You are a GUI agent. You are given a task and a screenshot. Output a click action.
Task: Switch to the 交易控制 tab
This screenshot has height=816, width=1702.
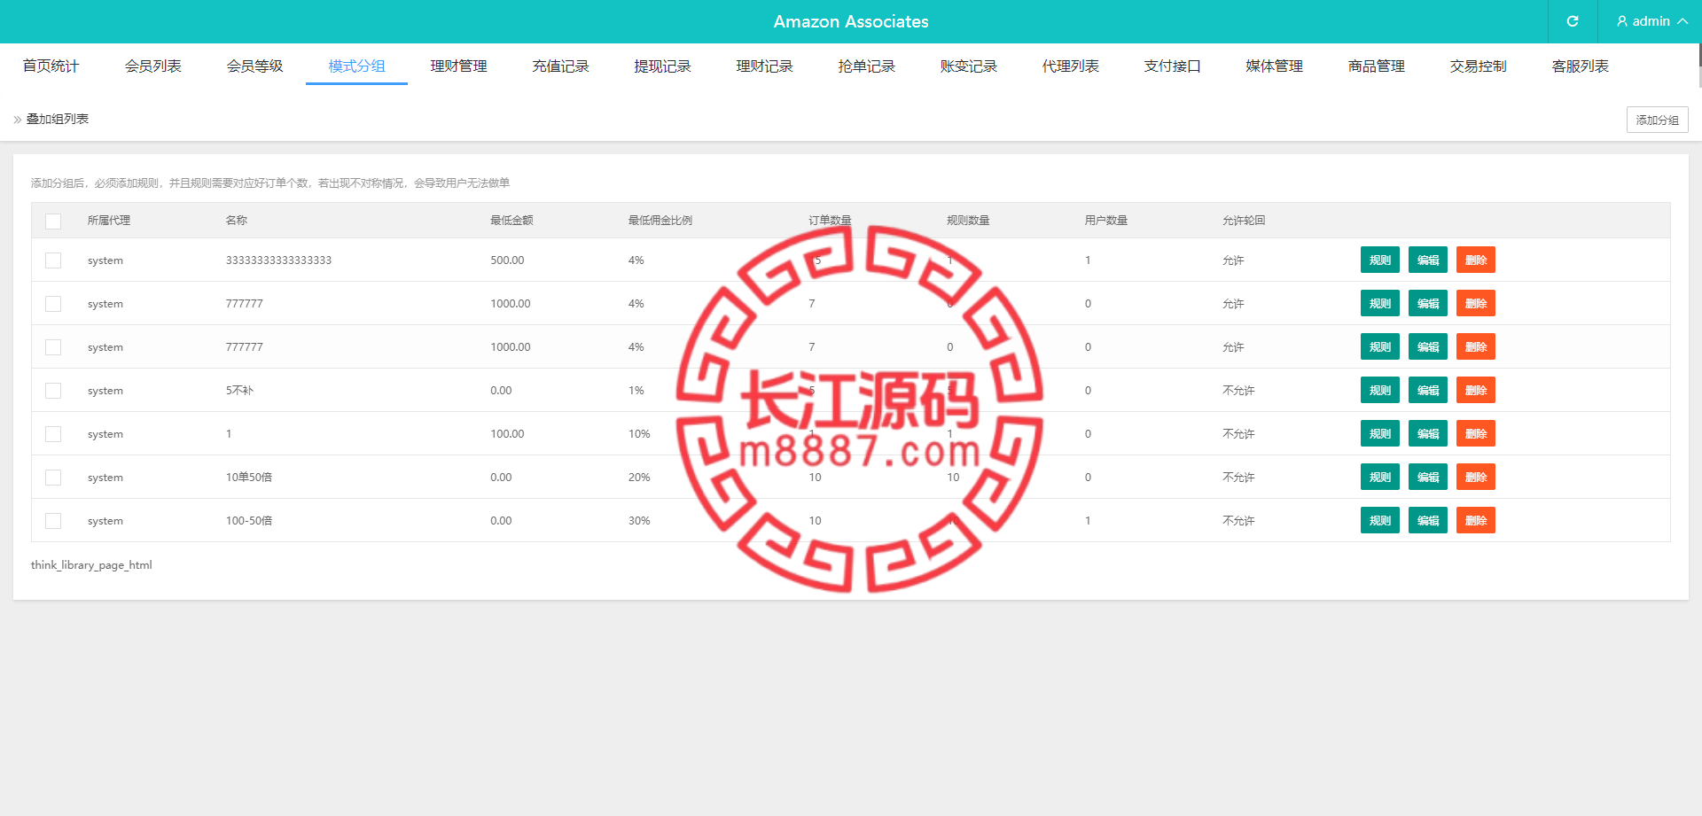[1478, 66]
